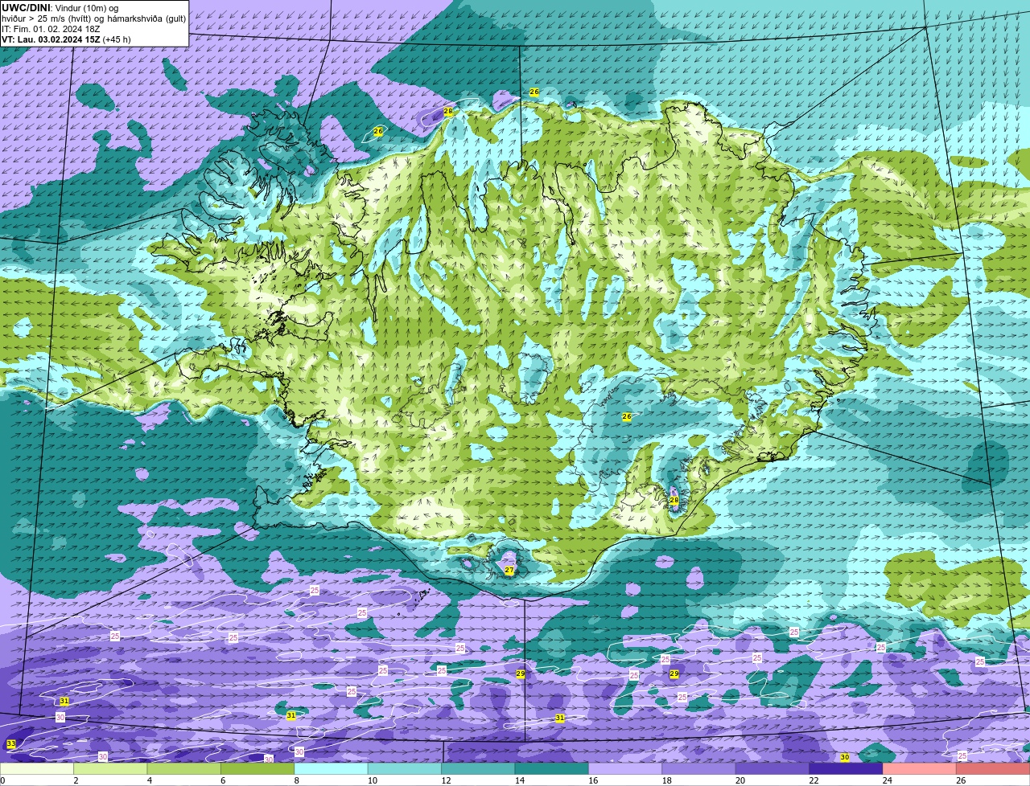This screenshot has height=786, width=1030.
Task: Select the 16–18 m/s lavender legend swatch
Action: 625,769
